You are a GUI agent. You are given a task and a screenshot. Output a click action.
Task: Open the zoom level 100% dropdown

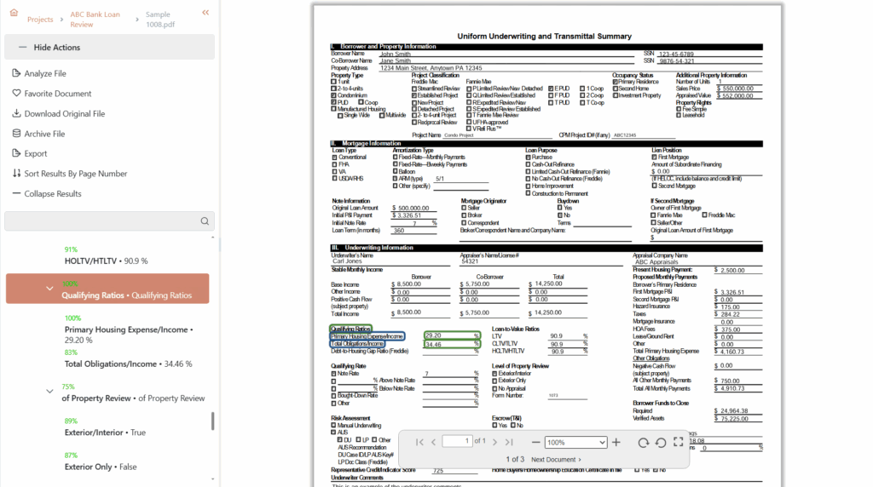(575, 442)
